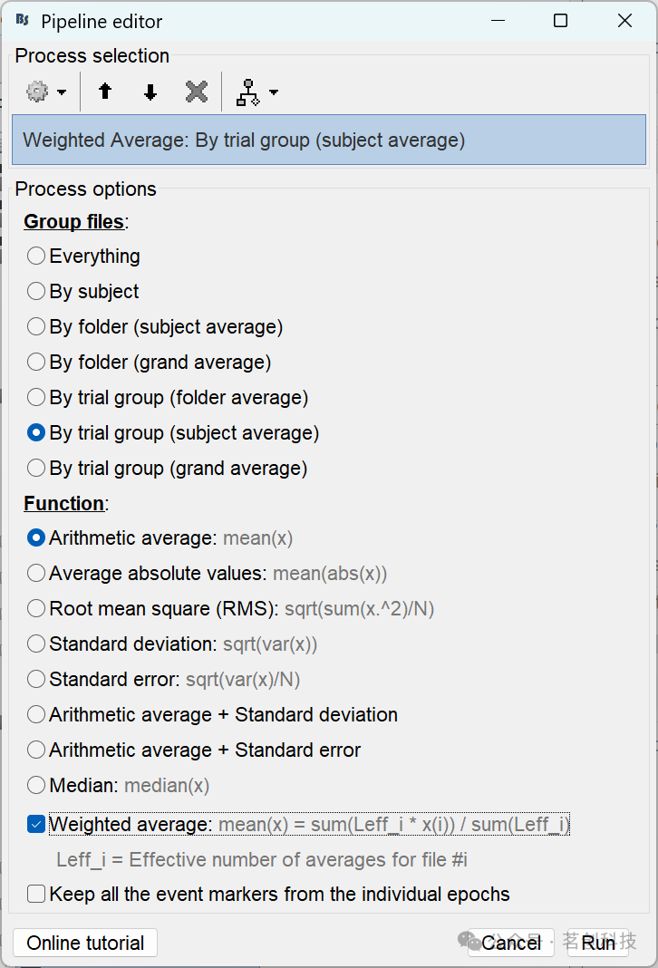The height and width of the screenshot is (968, 658).
Task: Move process down with the down-arrow icon
Action: [150, 92]
